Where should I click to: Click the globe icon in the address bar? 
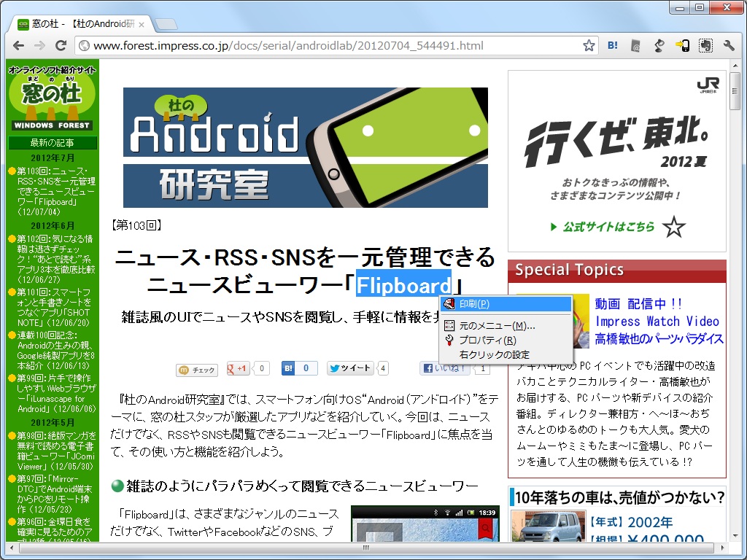pyautogui.click(x=85, y=46)
